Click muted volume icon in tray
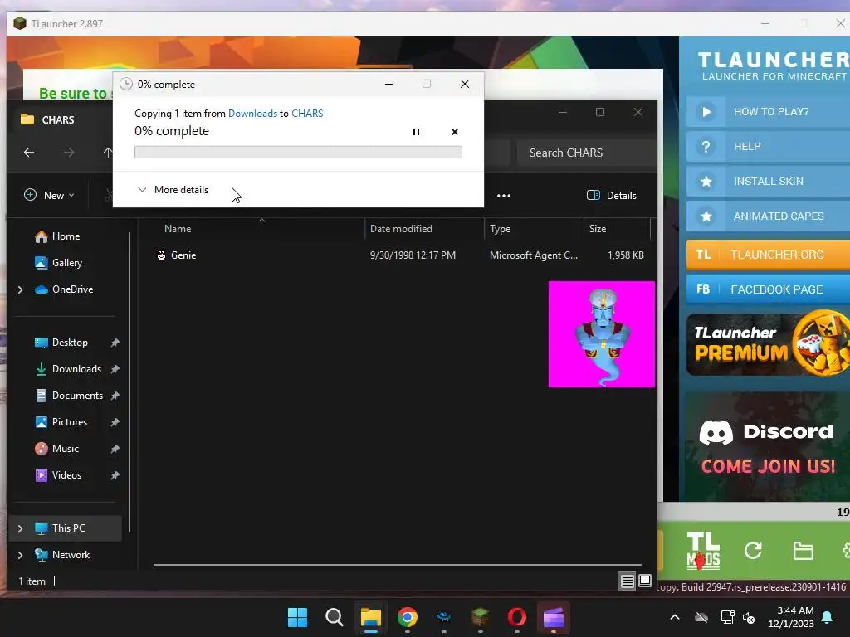The height and width of the screenshot is (637, 850). click(x=750, y=617)
